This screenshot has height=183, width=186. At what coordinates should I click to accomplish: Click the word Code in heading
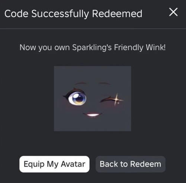point(16,13)
